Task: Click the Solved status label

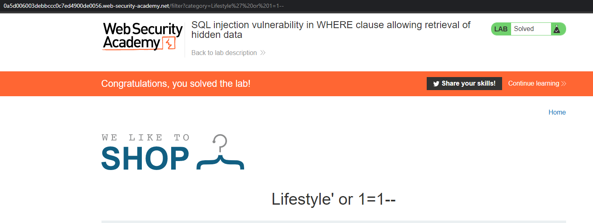Action: point(524,29)
